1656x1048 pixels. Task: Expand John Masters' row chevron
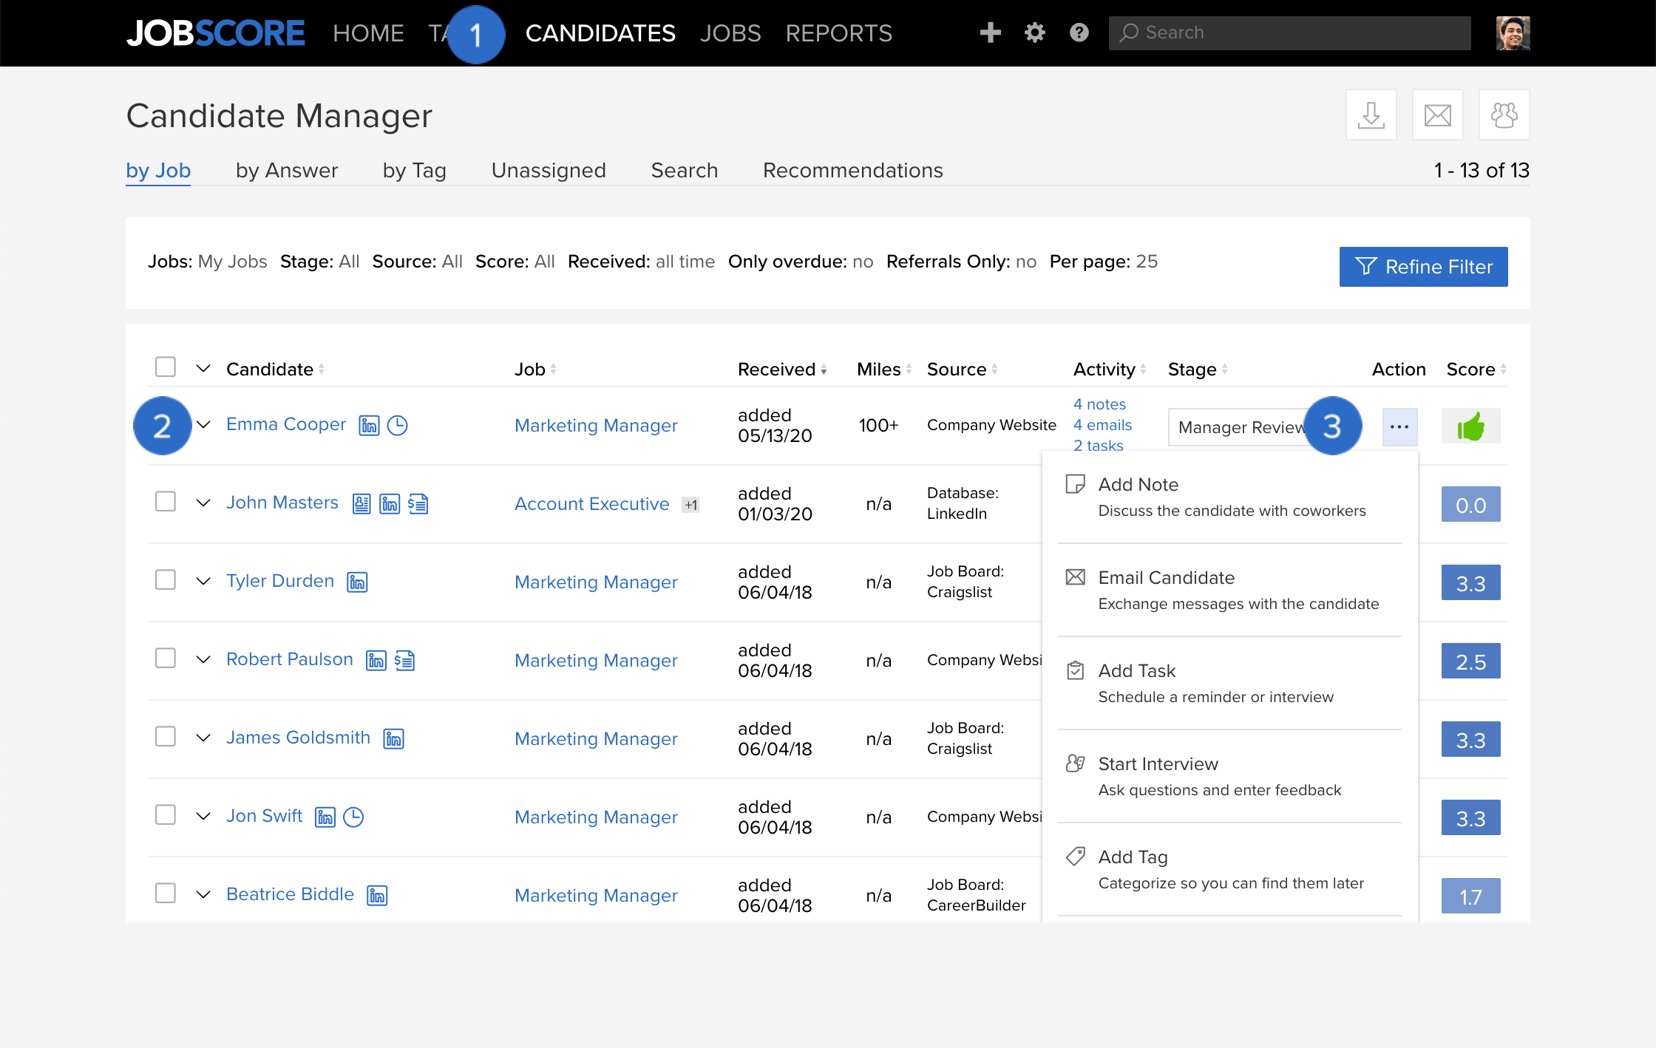click(x=203, y=503)
